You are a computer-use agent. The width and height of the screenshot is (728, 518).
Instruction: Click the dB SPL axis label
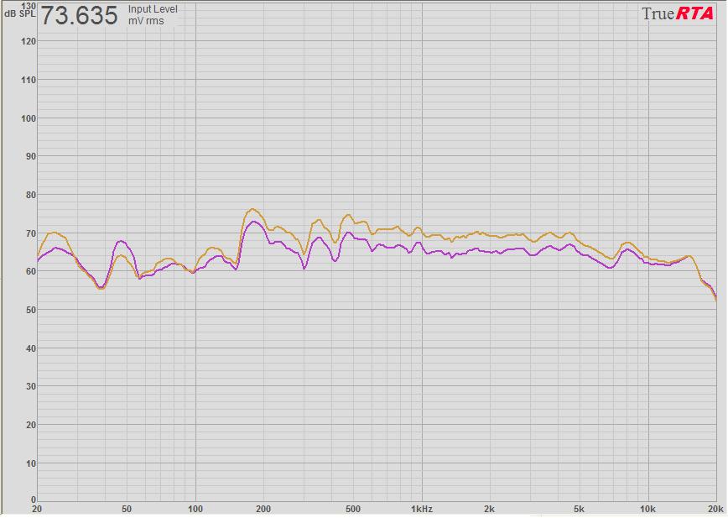point(20,14)
